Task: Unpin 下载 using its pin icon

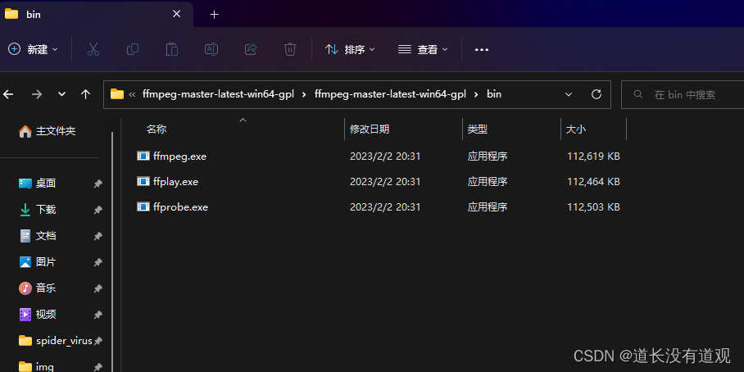Action: (98, 210)
